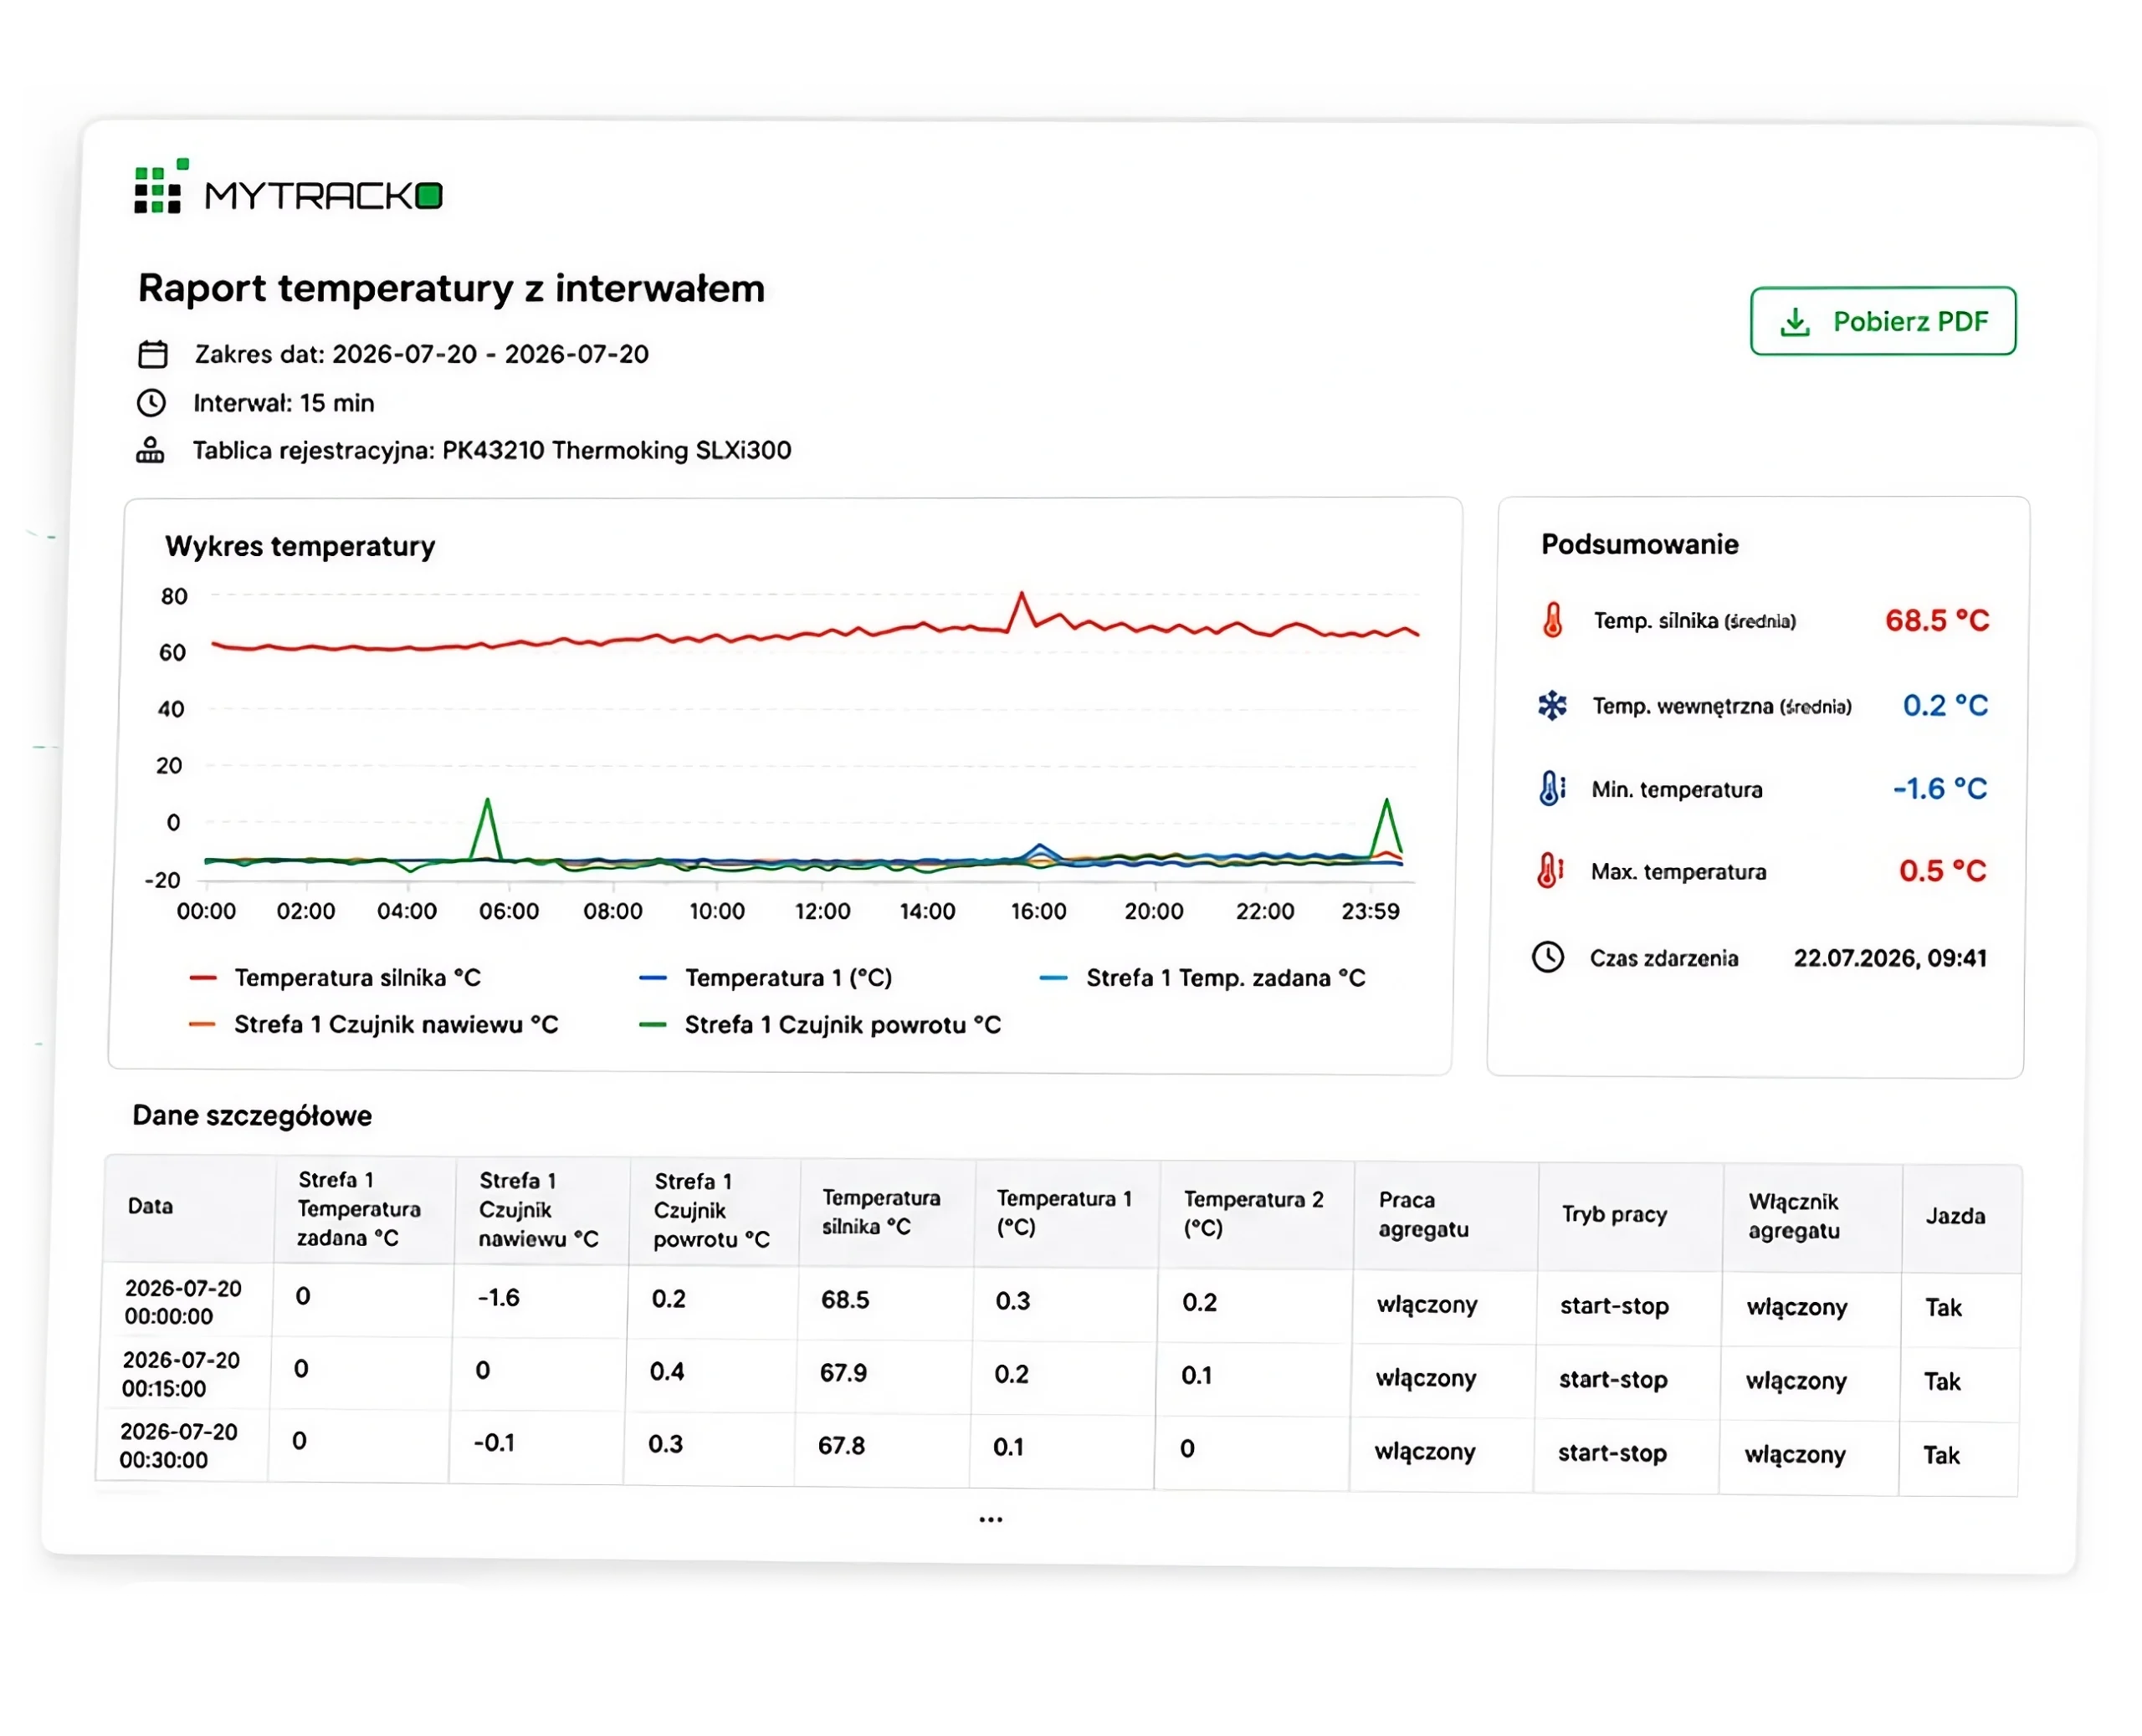2142x1736 pixels.
Task: Click the Tryb pracy column header
Action: pos(1630,1216)
